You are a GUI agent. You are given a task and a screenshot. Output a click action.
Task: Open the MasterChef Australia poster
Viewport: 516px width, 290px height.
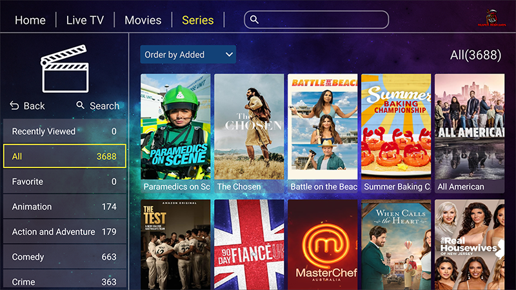322,245
